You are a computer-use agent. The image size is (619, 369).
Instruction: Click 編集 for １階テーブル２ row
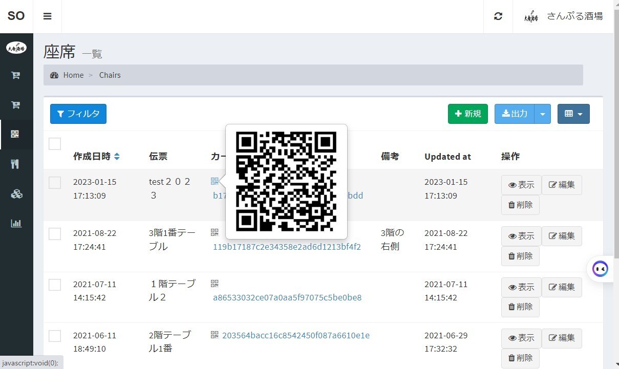(x=562, y=287)
